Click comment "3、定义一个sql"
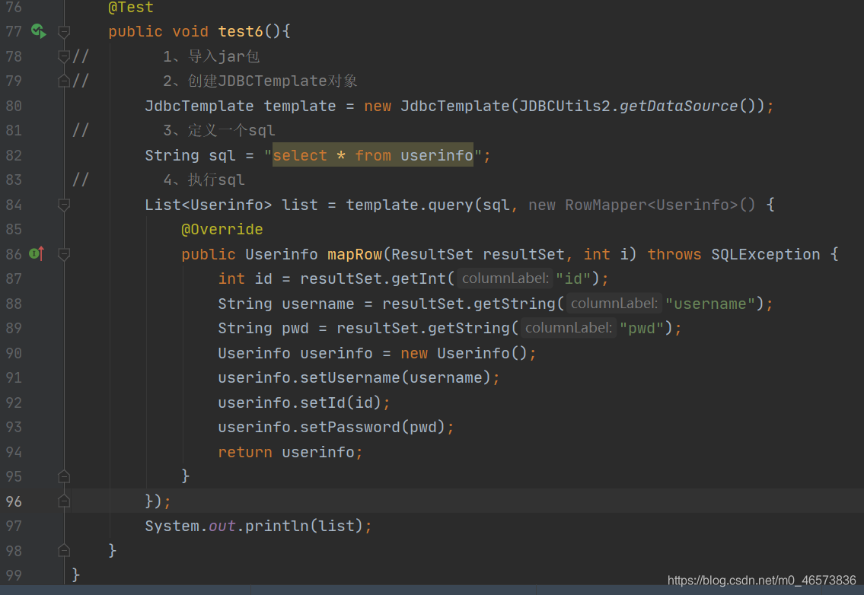The image size is (864, 595). [x=218, y=131]
